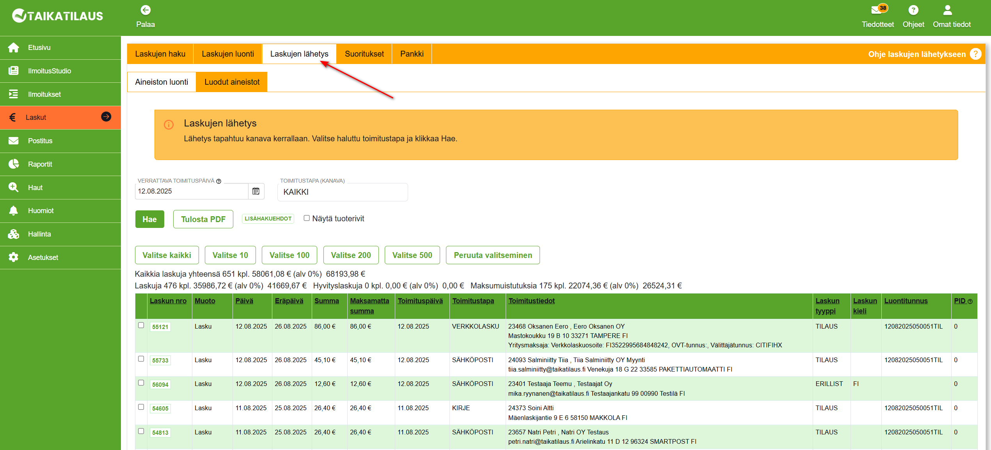Click the Palaa back arrow icon
The width and height of the screenshot is (991, 450).
click(146, 10)
